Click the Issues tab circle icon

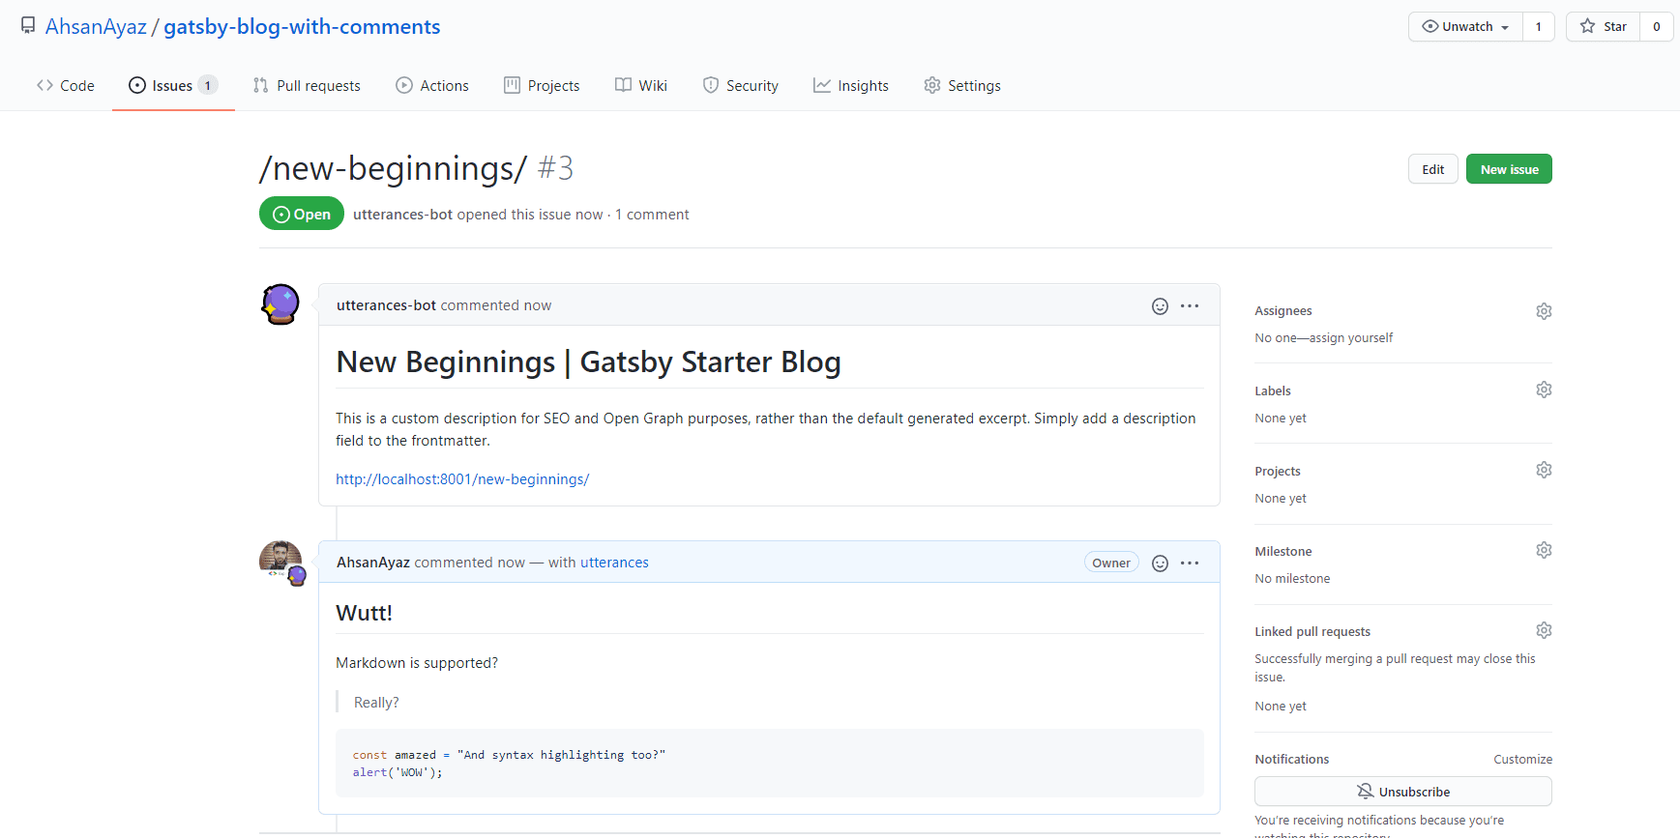coord(137,85)
